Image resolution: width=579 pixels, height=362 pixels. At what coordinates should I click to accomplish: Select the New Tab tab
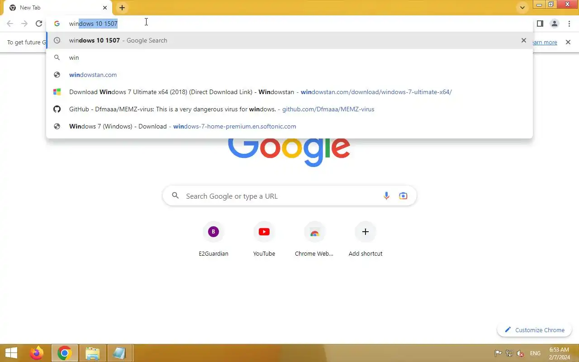(58, 8)
